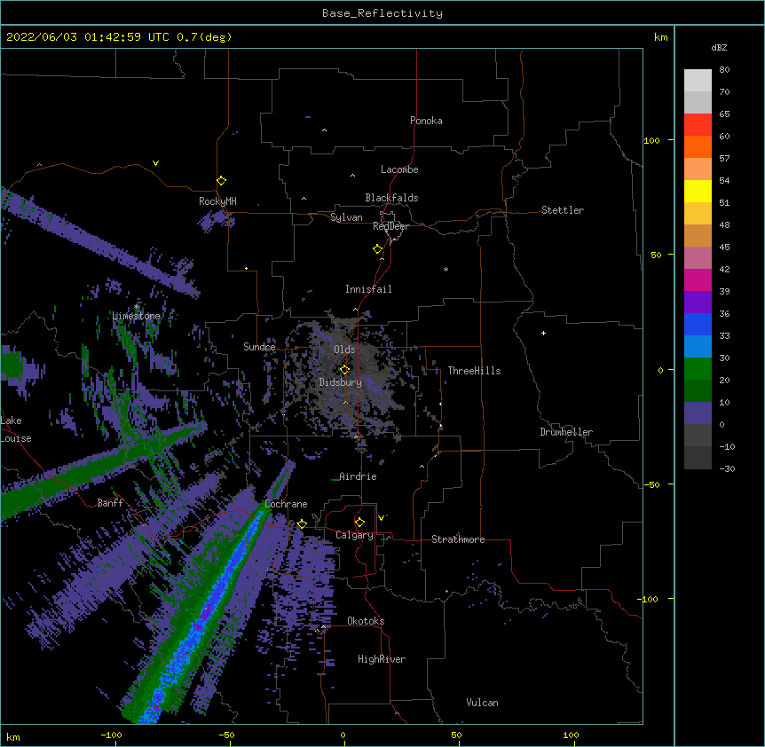Click the white asterisk marker above Limestone
Viewport: 765px width, 747px height.
pos(137,307)
